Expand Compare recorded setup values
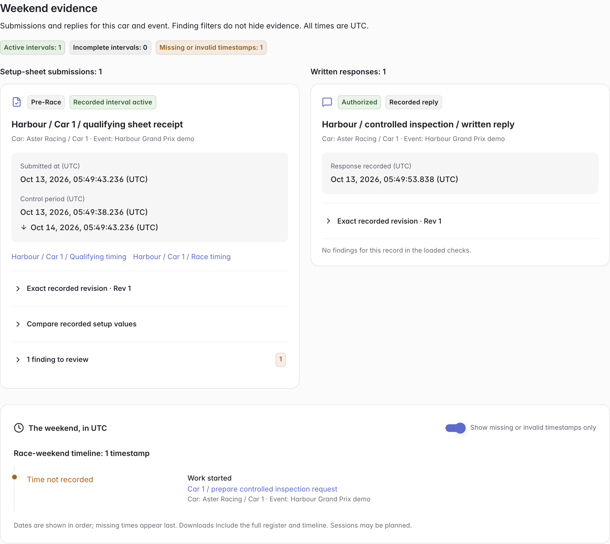This screenshot has width=610, height=544. (150, 324)
